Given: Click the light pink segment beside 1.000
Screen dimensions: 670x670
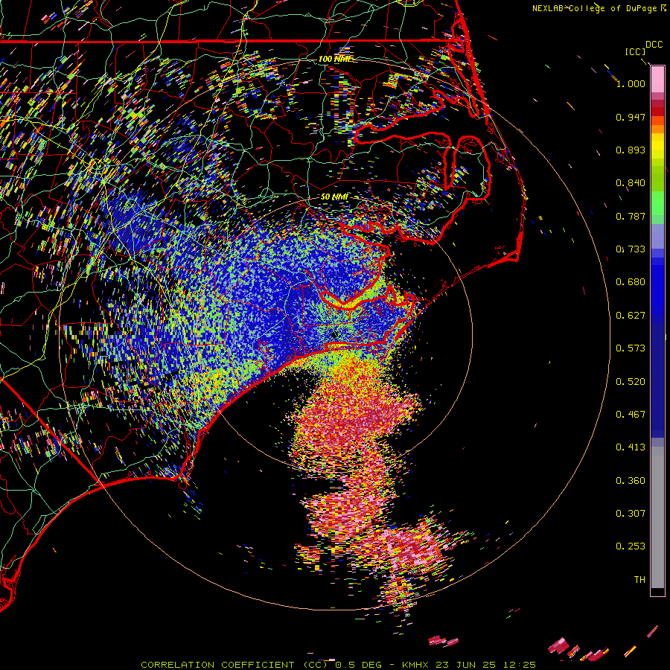Looking at the screenshot, I should tap(657, 80).
